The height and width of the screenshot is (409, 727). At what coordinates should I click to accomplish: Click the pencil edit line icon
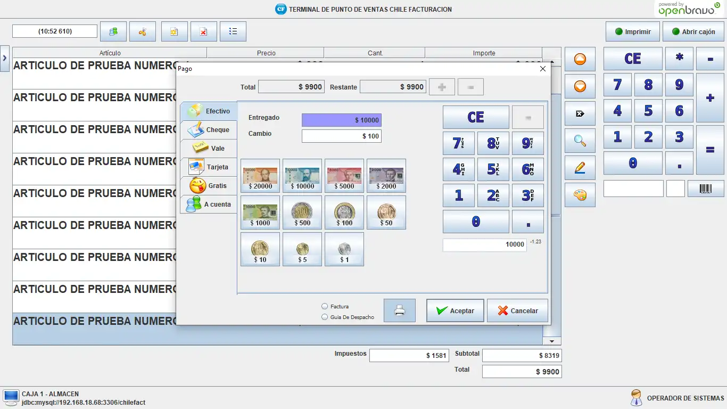pos(580,168)
